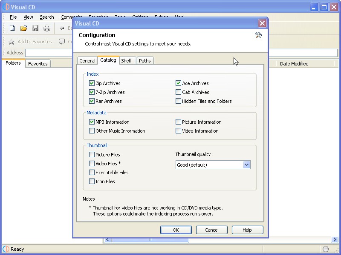Enable Icon Files thumbnails
The image size is (341, 255).
[92, 181]
